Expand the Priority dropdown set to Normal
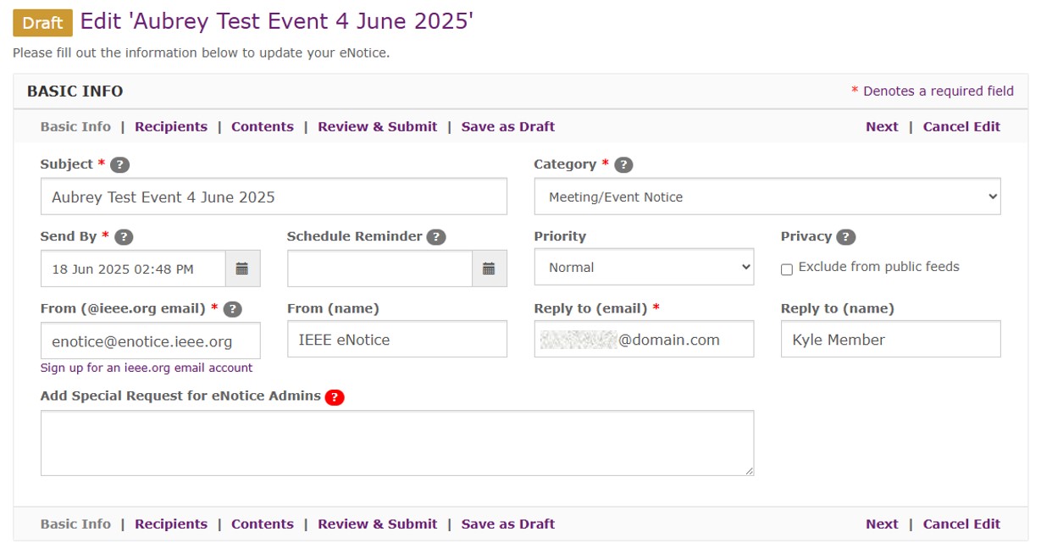1041x554 pixels. (x=644, y=267)
